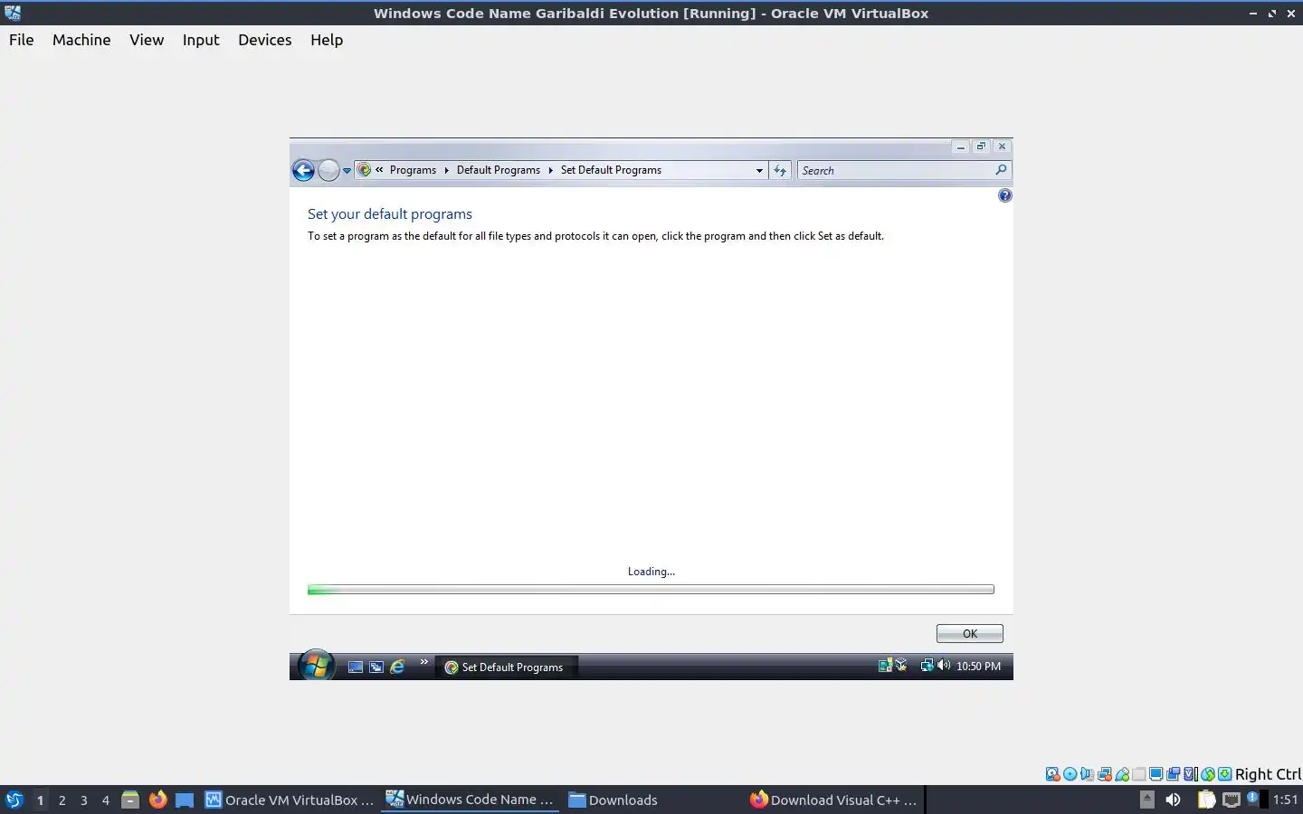Switch to Download Visual C++ Firefox window
The image size is (1303, 814).
[834, 800]
